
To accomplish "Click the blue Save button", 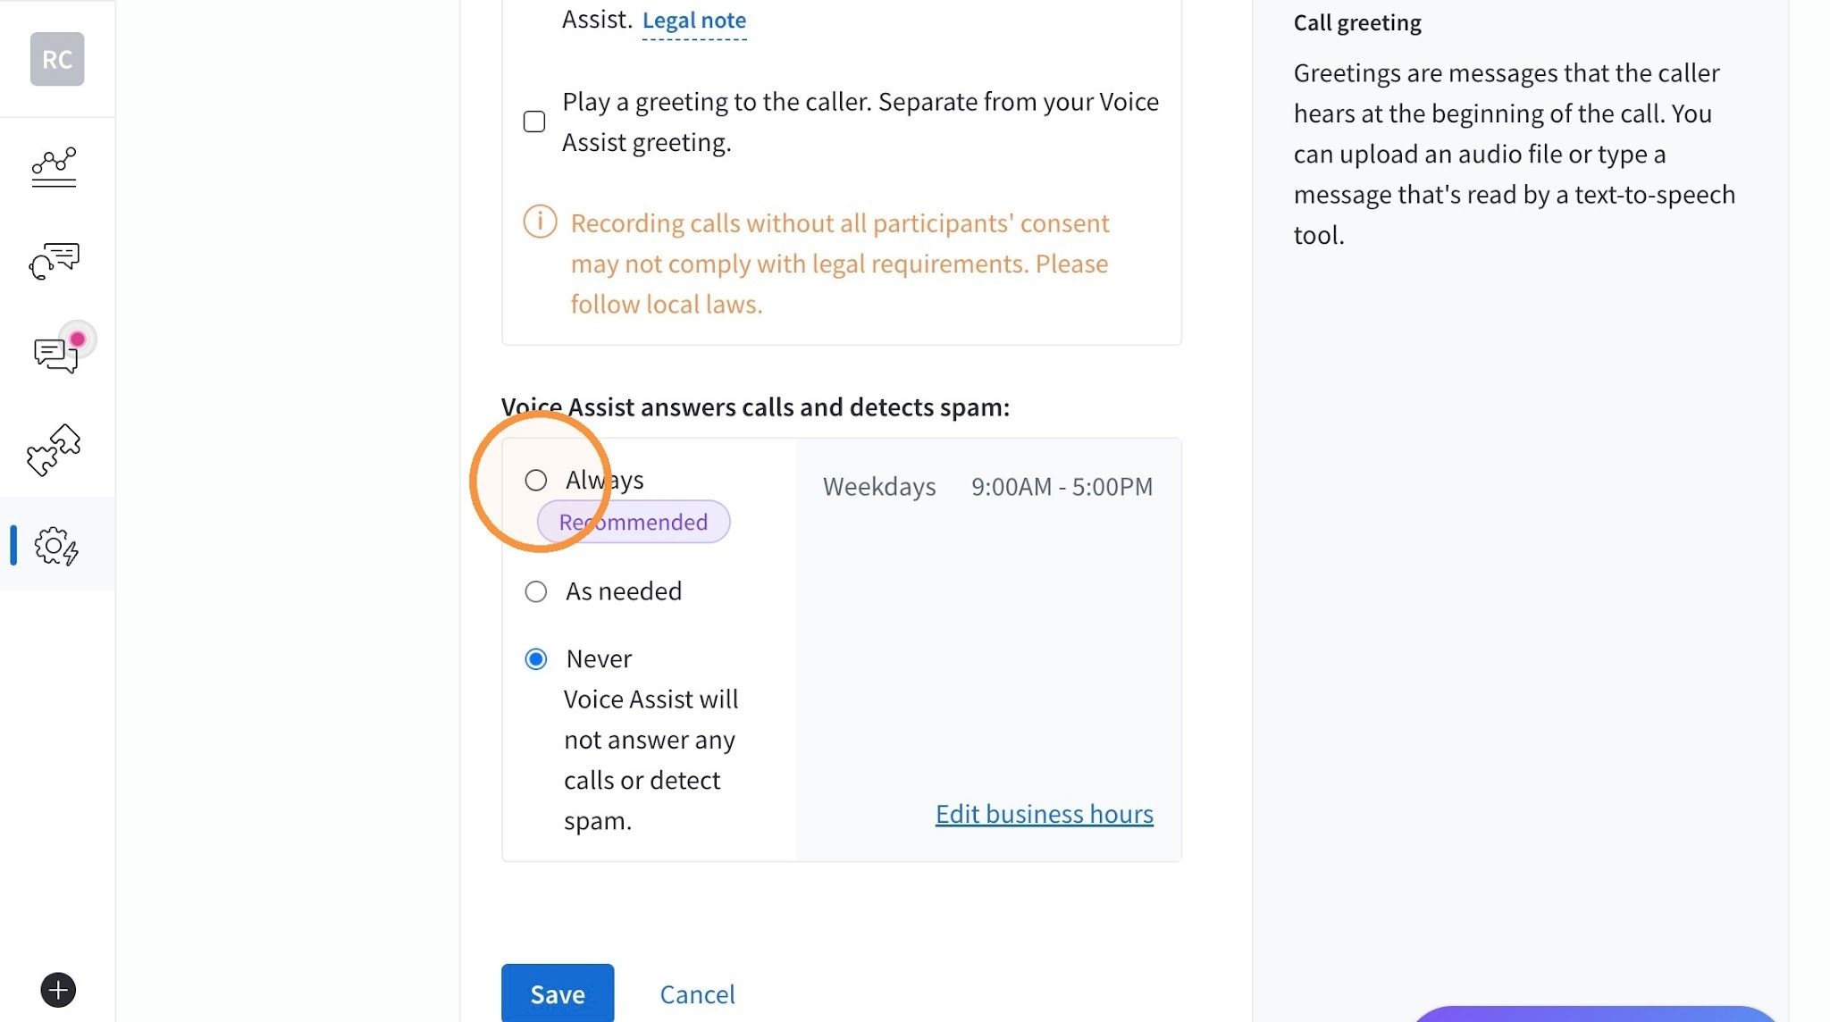I will coord(558,993).
